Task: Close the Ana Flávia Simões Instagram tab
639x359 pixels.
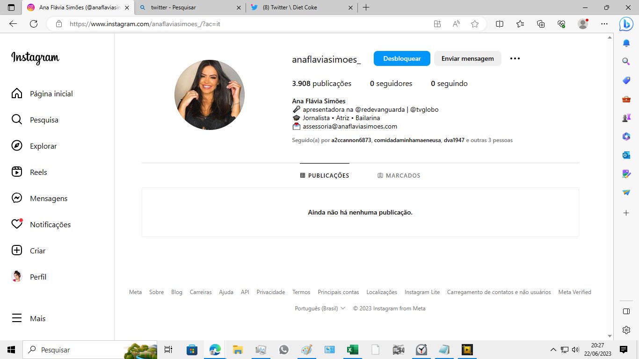Action: coord(127,7)
